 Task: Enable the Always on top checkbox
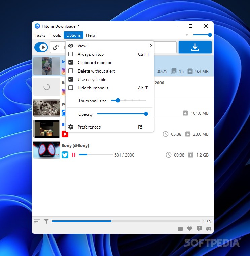(x=71, y=54)
